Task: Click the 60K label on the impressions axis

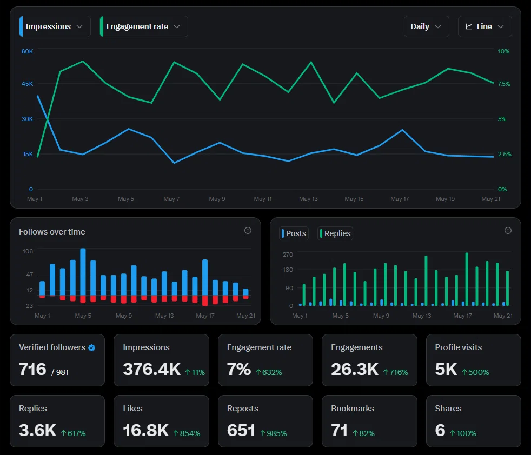Action: click(x=27, y=51)
